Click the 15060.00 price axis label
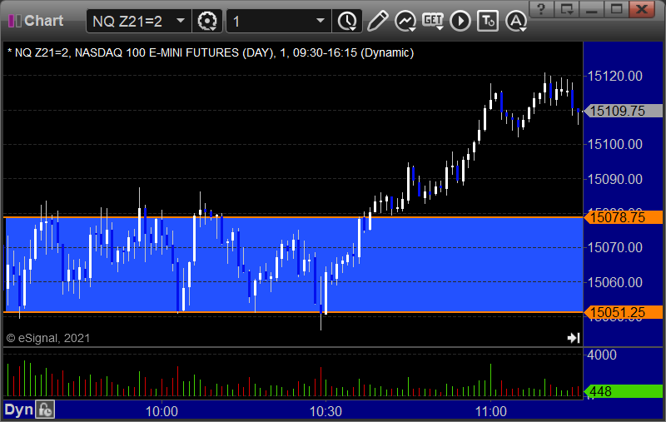 [614, 282]
